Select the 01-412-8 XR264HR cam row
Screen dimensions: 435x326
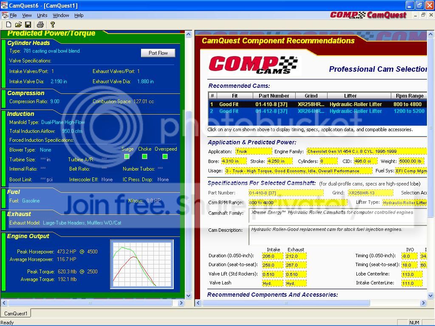[317, 111]
